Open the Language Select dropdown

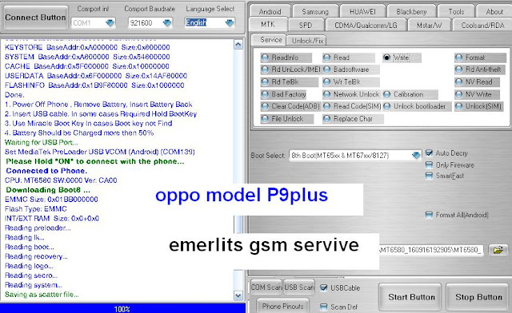click(230, 23)
